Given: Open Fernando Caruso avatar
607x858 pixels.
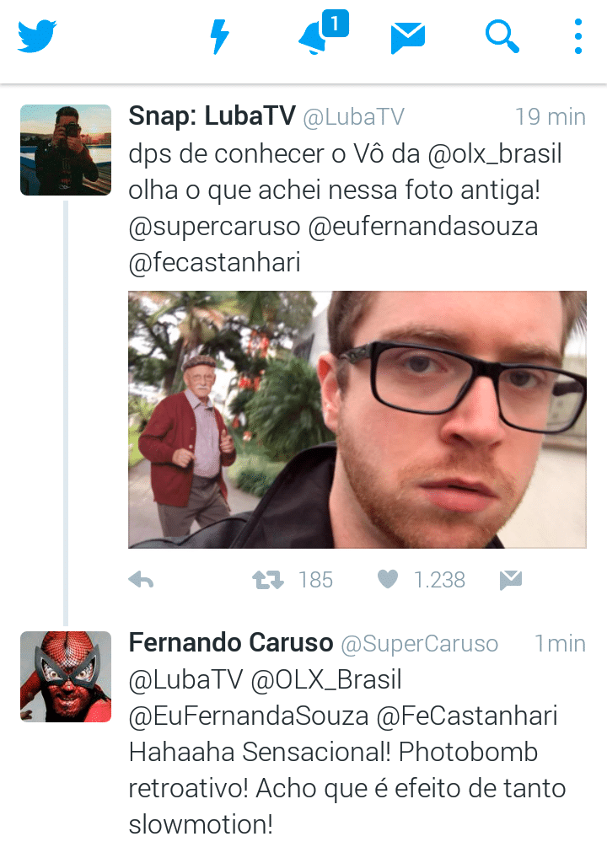Looking at the screenshot, I should click(x=66, y=676).
